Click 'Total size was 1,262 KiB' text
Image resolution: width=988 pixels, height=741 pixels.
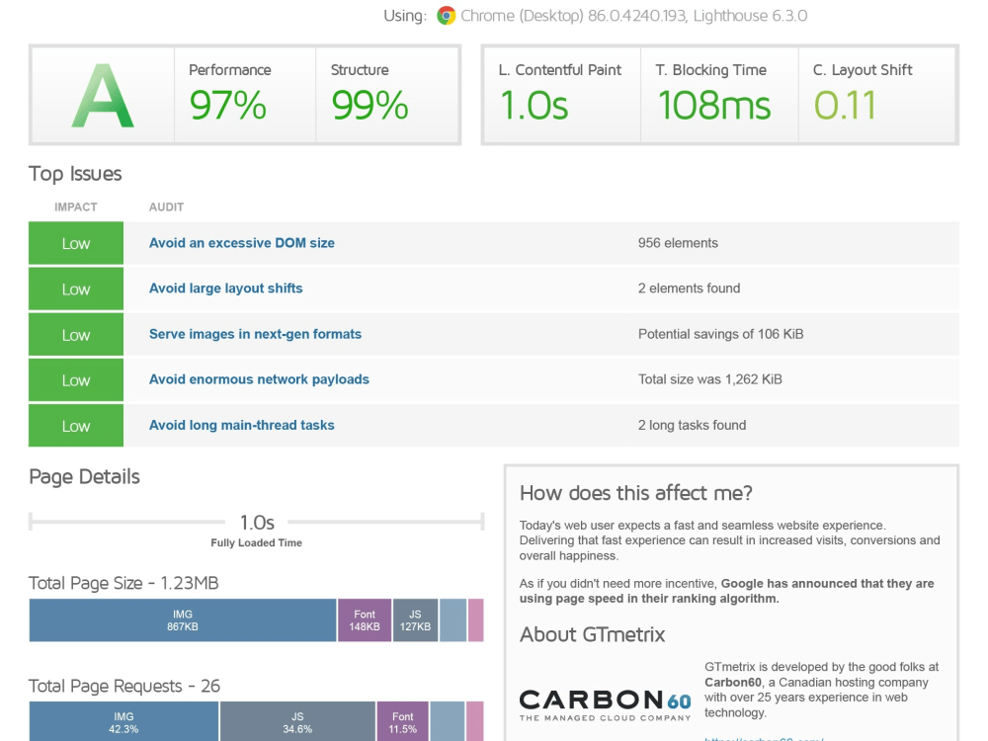click(710, 379)
